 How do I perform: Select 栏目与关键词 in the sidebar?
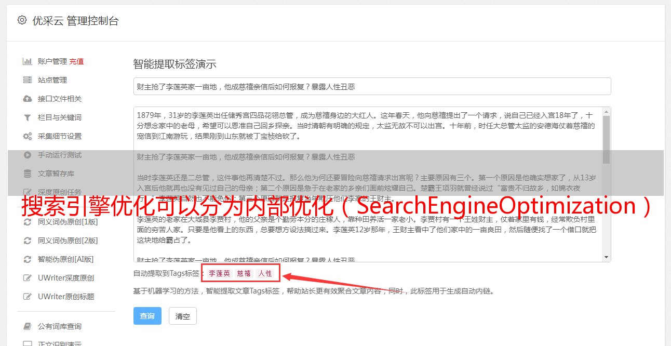click(x=60, y=117)
